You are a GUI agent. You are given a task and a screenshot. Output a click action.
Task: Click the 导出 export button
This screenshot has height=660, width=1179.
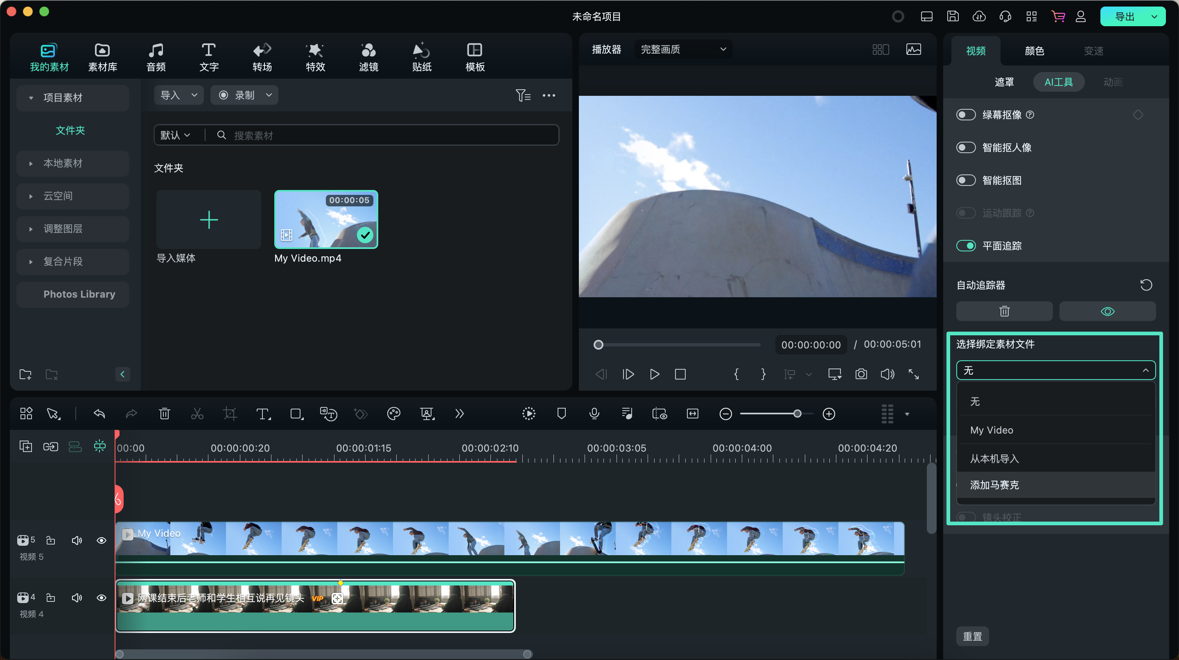[x=1124, y=16]
